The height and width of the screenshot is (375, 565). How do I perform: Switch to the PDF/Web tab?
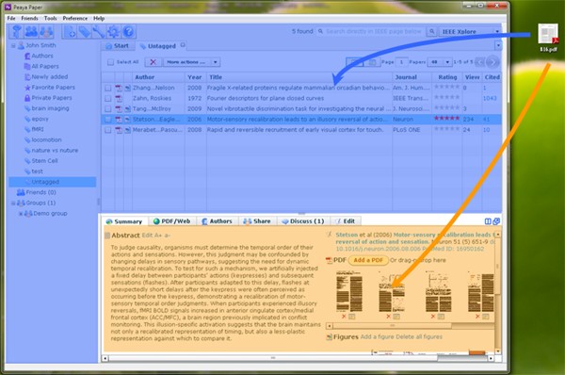[172, 221]
